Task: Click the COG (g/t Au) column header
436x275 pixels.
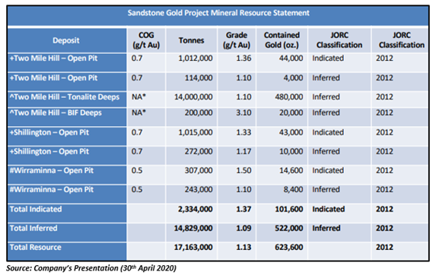Action: point(146,40)
